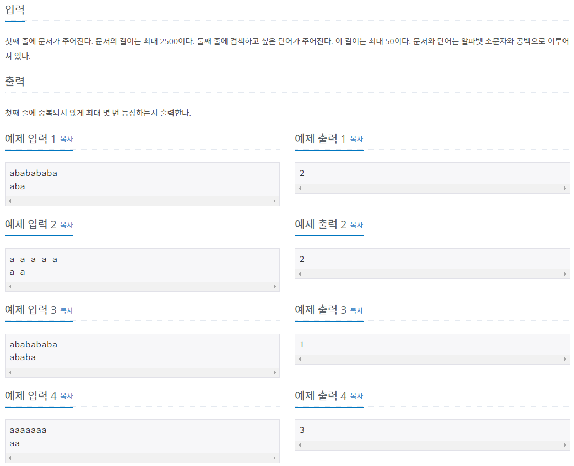The height and width of the screenshot is (466, 574).
Task: Click left scroll arrow in example input 3 box
Action: tap(10, 372)
